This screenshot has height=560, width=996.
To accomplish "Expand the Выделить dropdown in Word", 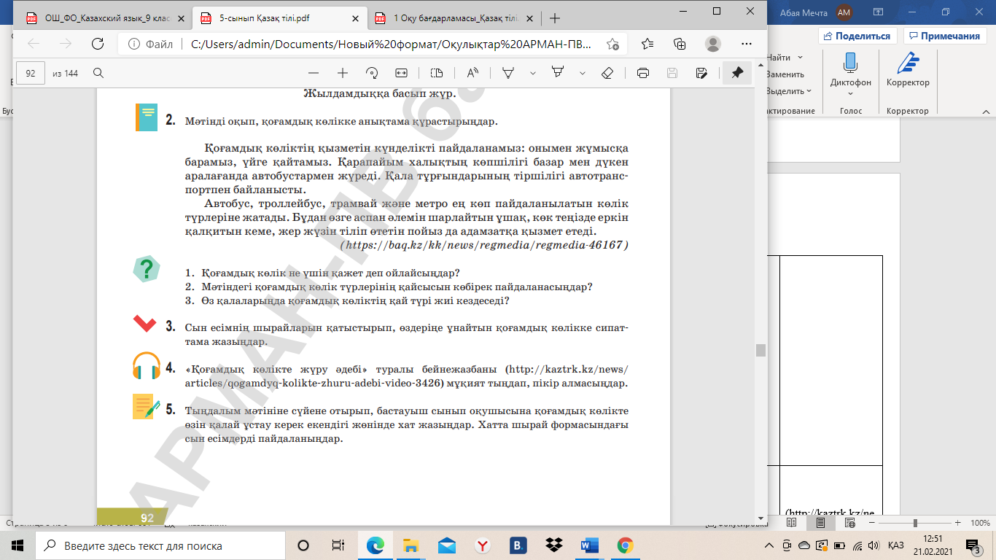I will pos(809,91).
